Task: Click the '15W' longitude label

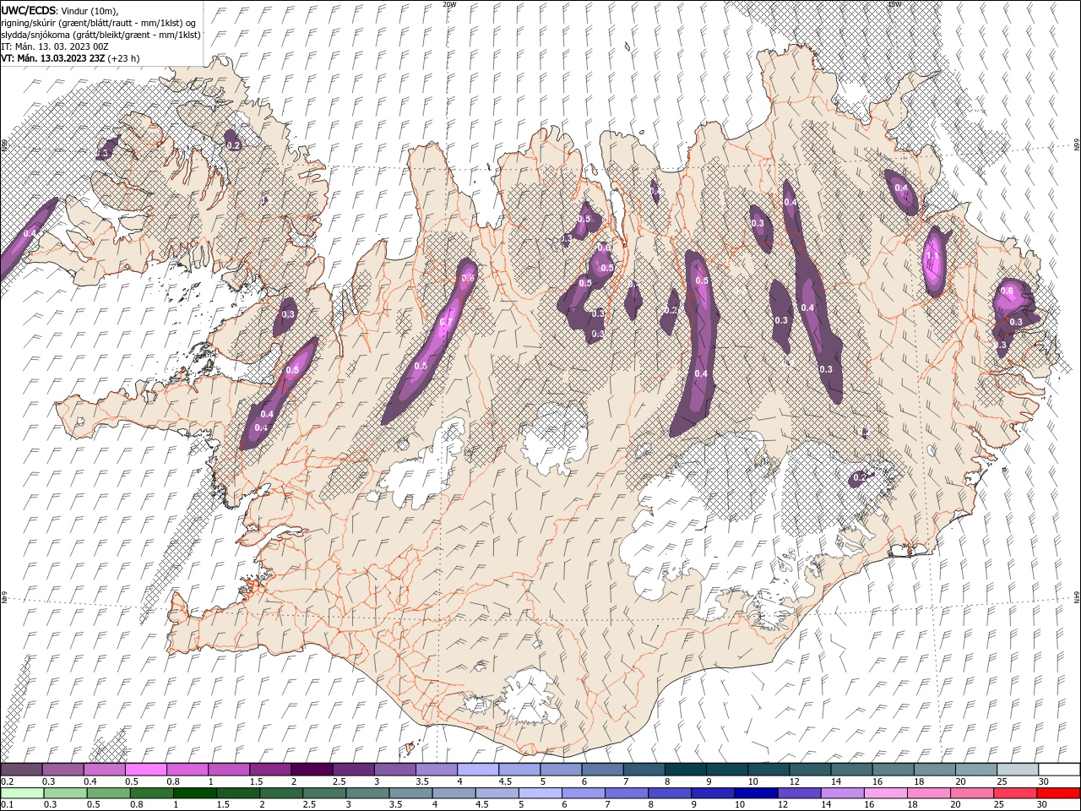Action: coord(894,4)
